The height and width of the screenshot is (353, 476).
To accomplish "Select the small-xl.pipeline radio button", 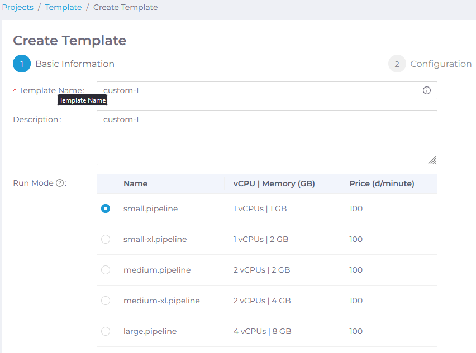I will click(106, 239).
